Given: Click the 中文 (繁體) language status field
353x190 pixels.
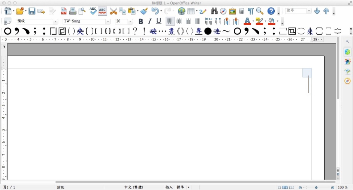Looking at the screenshot, I should coord(134,187).
